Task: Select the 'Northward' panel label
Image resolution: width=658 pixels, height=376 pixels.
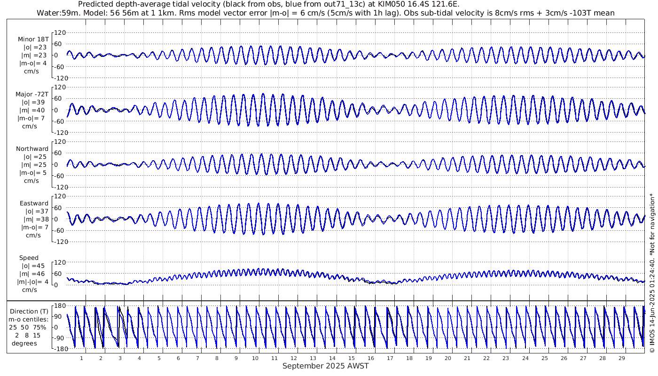Action: pyautogui.click(x=32, y=149)
